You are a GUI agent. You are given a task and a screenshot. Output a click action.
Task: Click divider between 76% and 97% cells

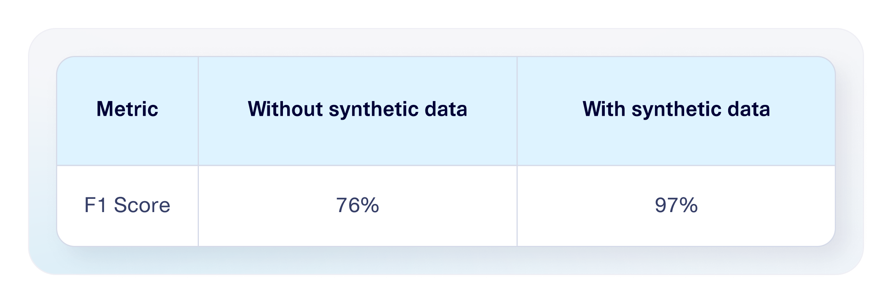[x=517, y=205]
